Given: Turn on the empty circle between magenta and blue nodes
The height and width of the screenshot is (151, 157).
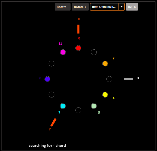Looking at the screenshot, I should click(52, 64).
